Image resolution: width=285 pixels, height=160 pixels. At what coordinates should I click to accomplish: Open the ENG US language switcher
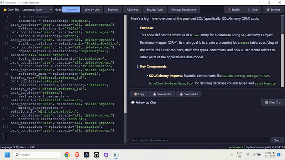(240, 155)
